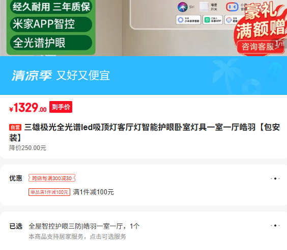Expand the 单品满1件减100元 promotion tag
287x250 pixels.
(49, 192)
